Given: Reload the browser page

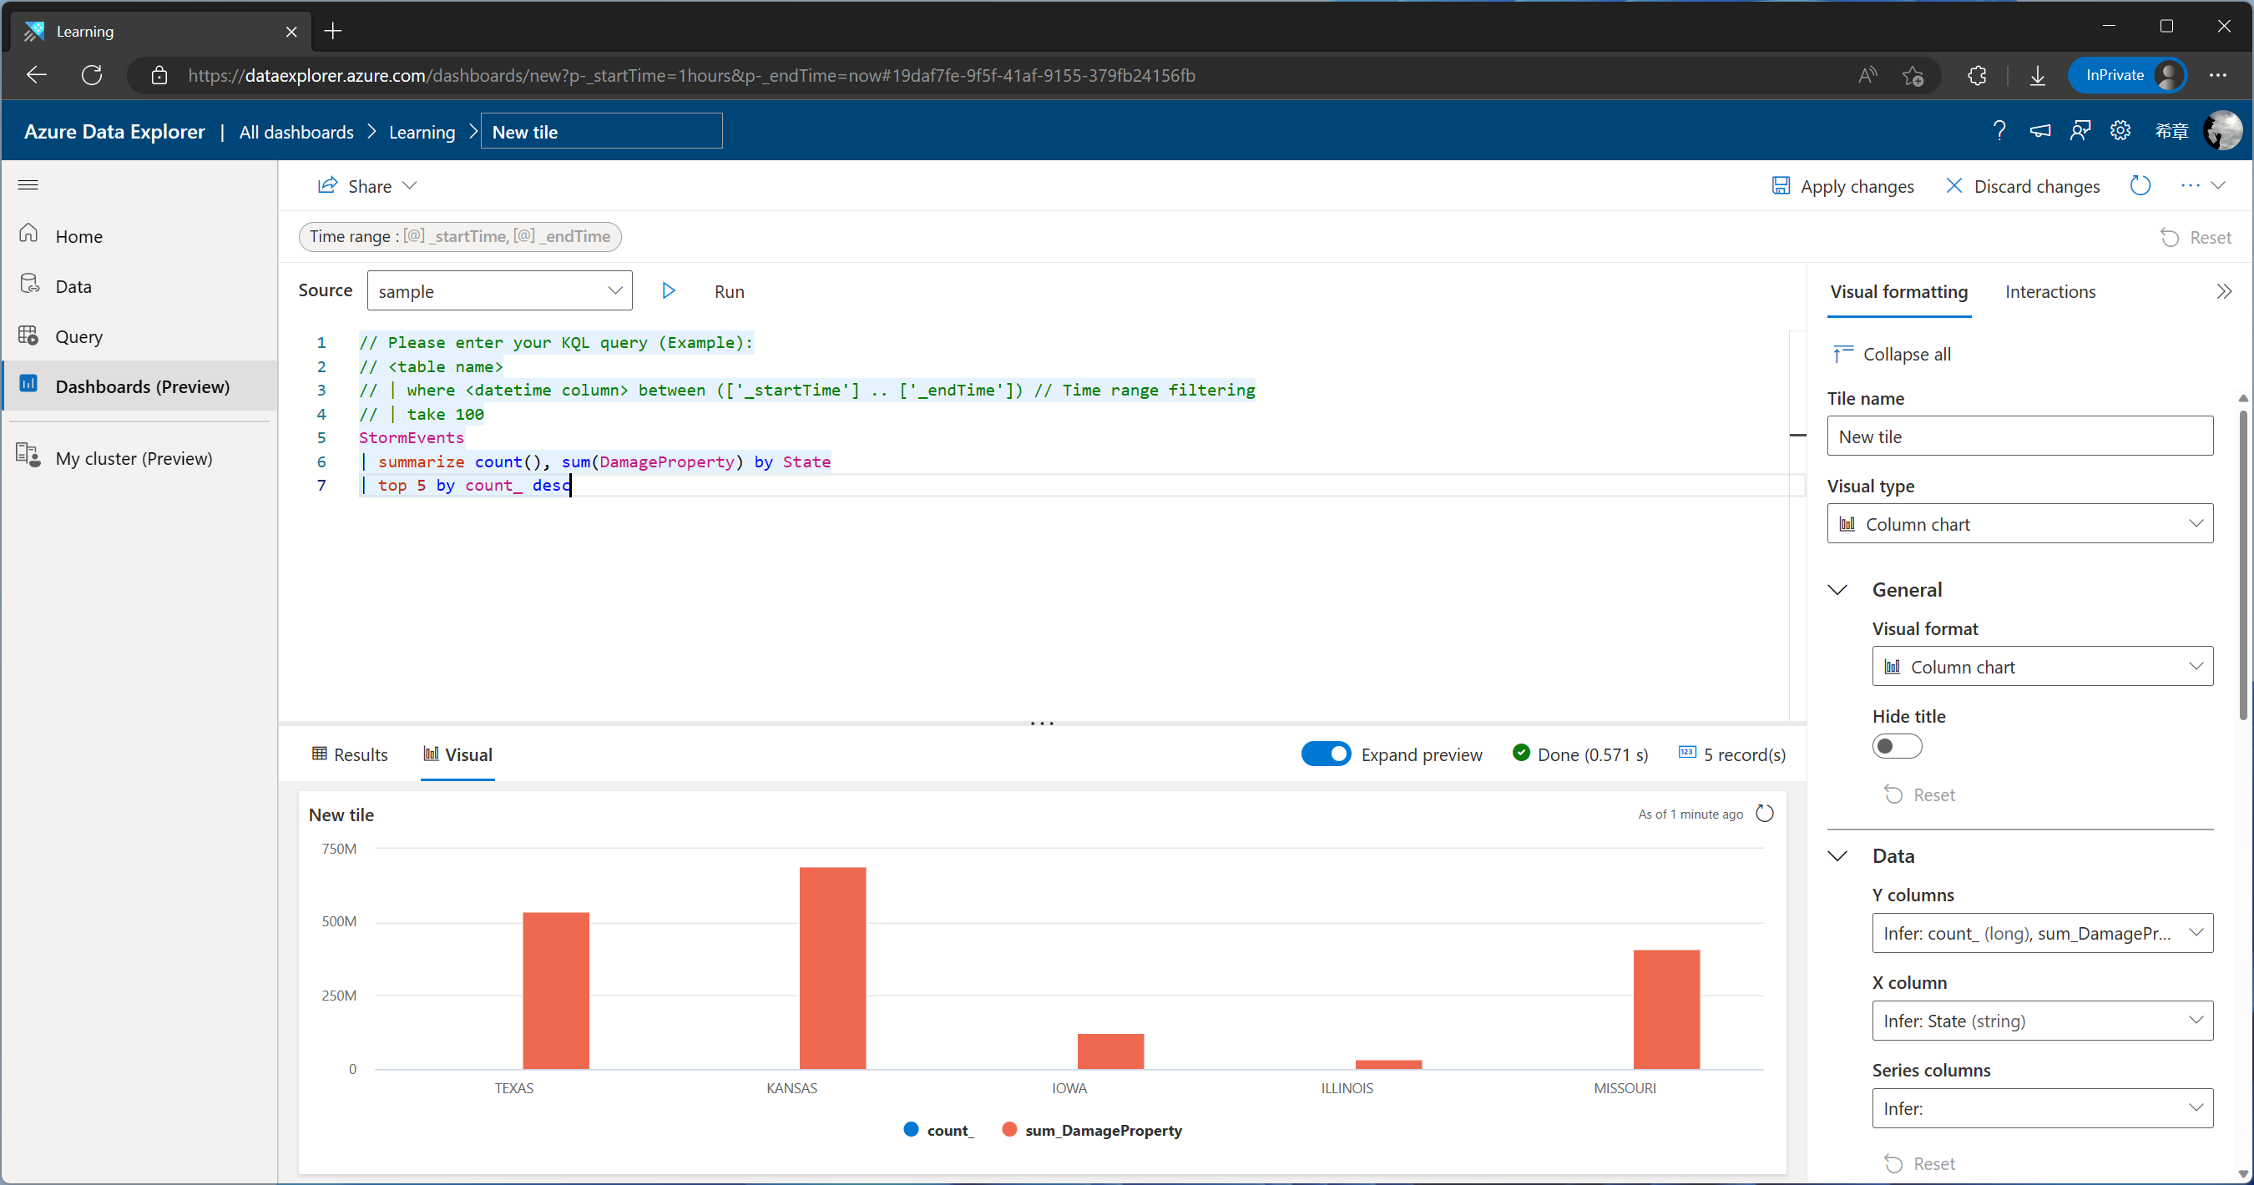Looking at the screenshot, I should coord(92,75).
